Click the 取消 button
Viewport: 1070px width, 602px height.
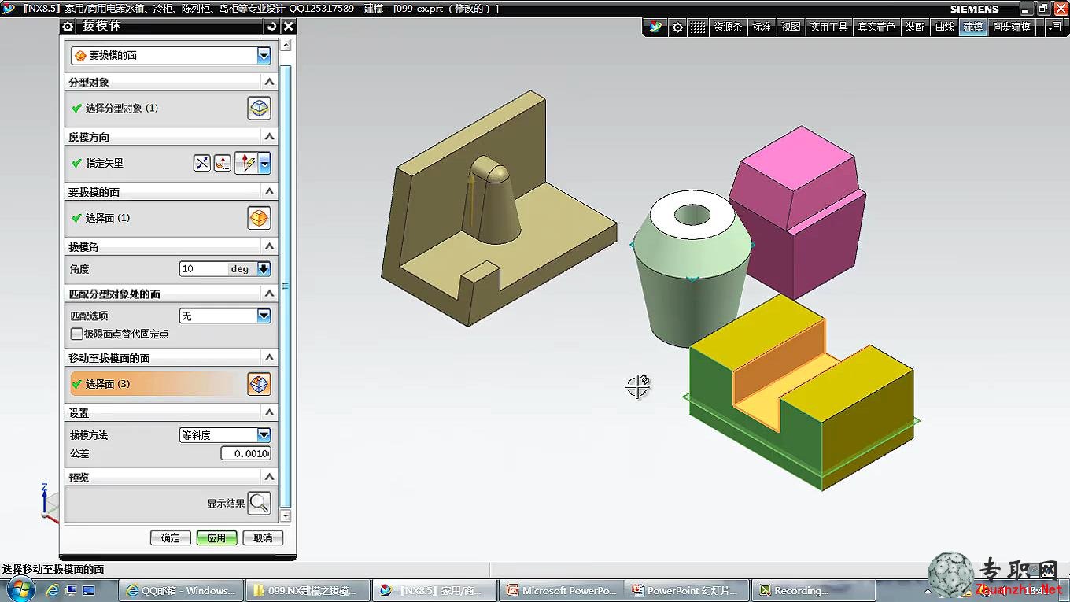click(263, 537)
